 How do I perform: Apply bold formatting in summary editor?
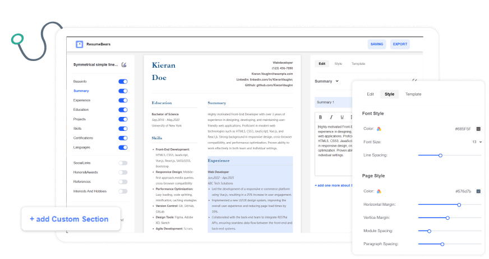[321, 117]
